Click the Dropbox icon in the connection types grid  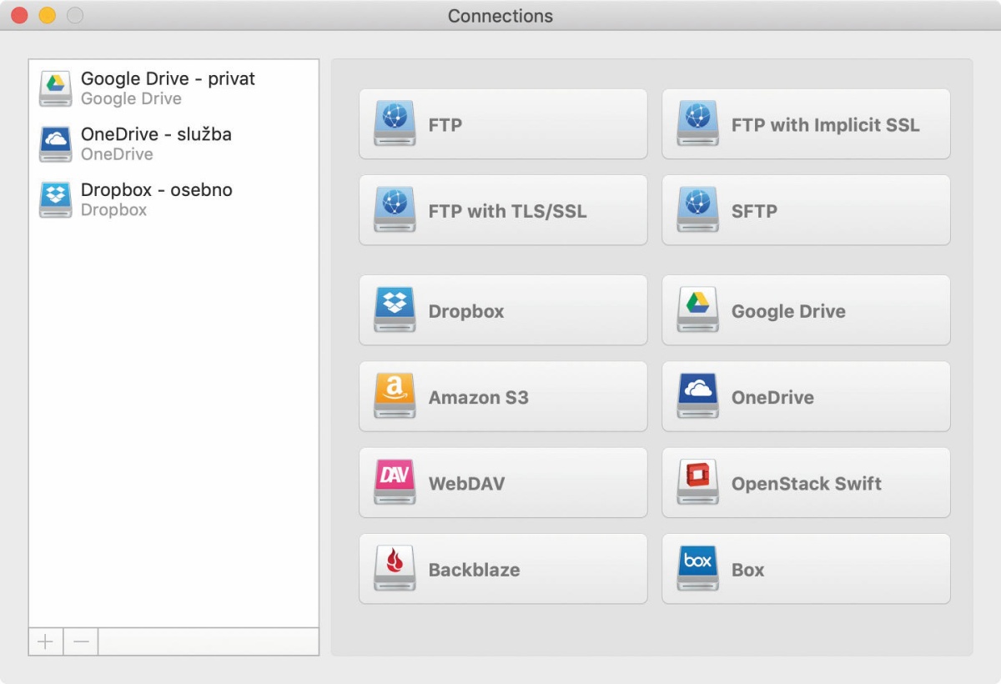coord(395,310)
